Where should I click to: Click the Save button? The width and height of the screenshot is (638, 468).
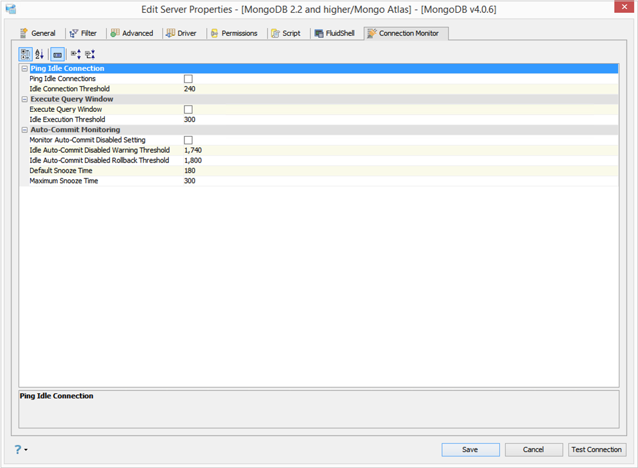(470, 449)
